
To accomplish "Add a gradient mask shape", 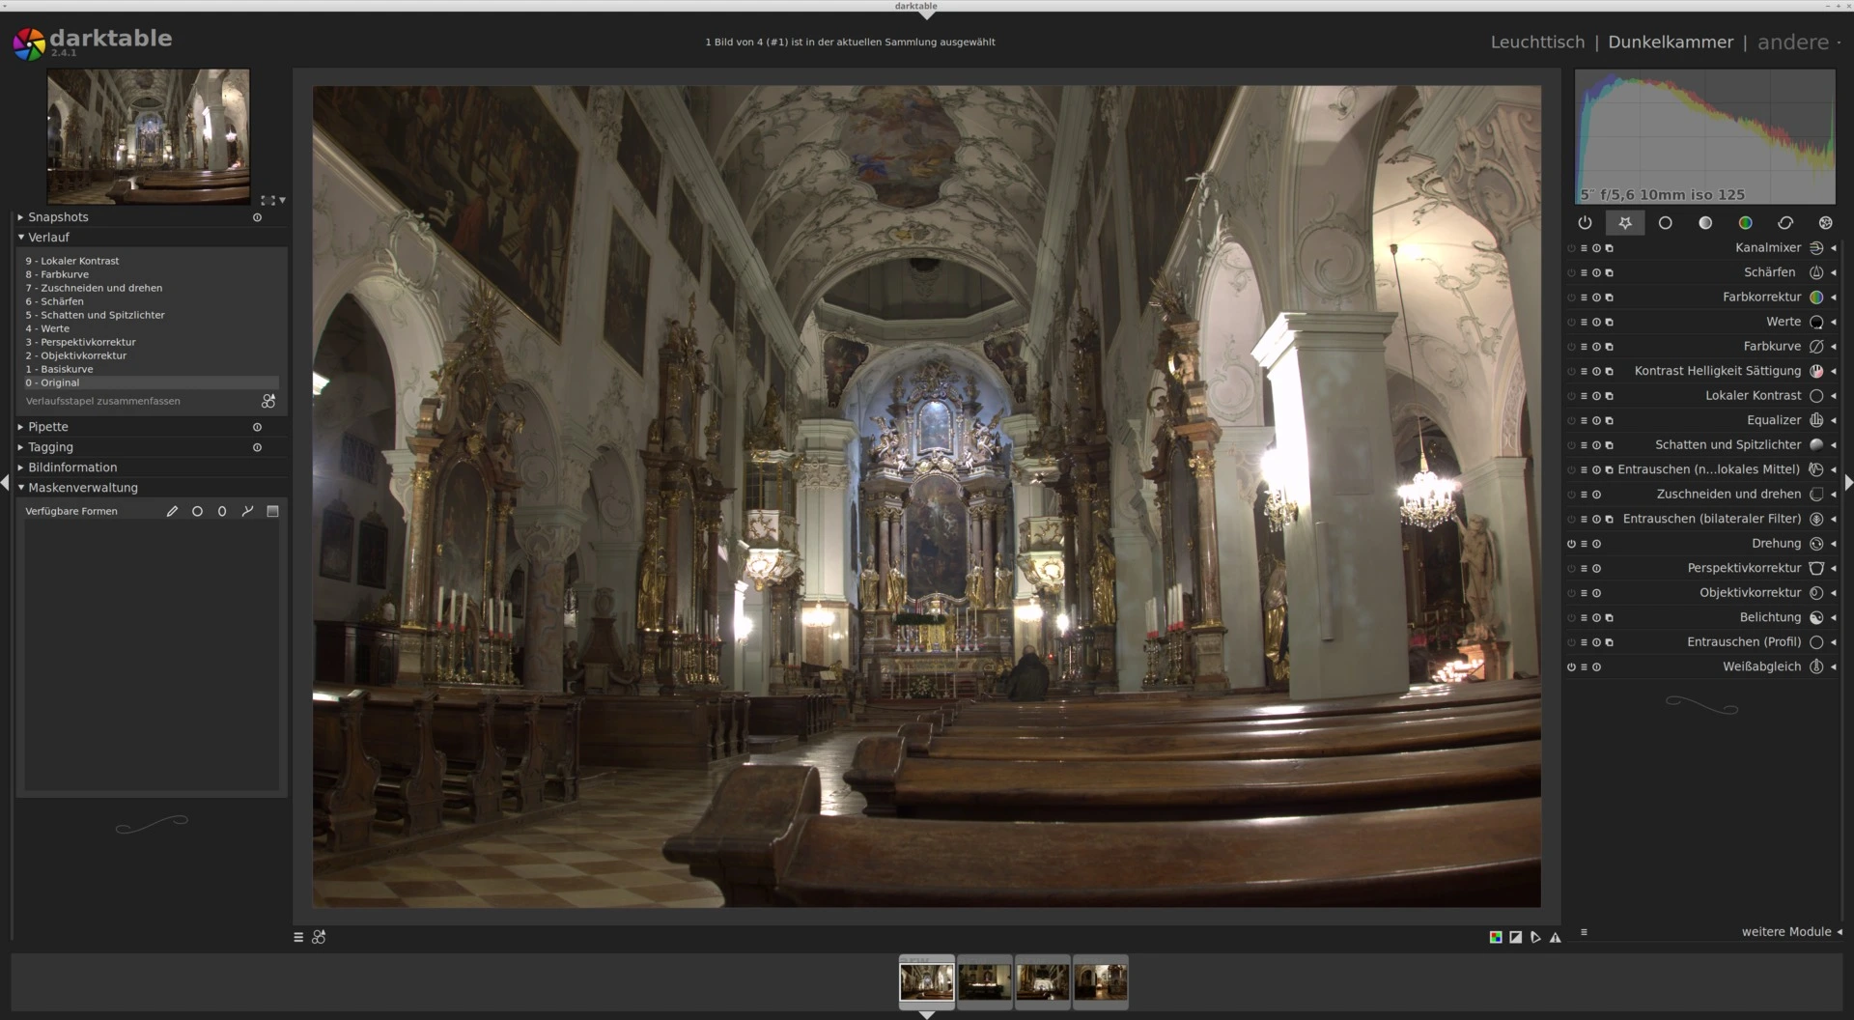I will 272,512.
